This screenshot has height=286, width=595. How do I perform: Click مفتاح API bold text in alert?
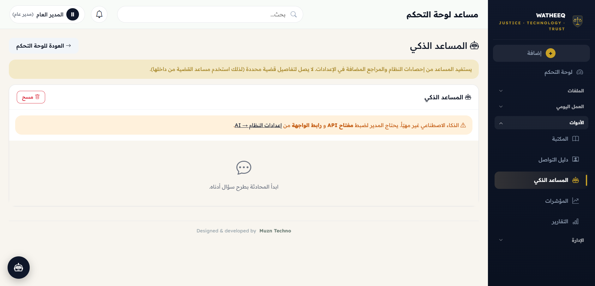pos(340,125)
